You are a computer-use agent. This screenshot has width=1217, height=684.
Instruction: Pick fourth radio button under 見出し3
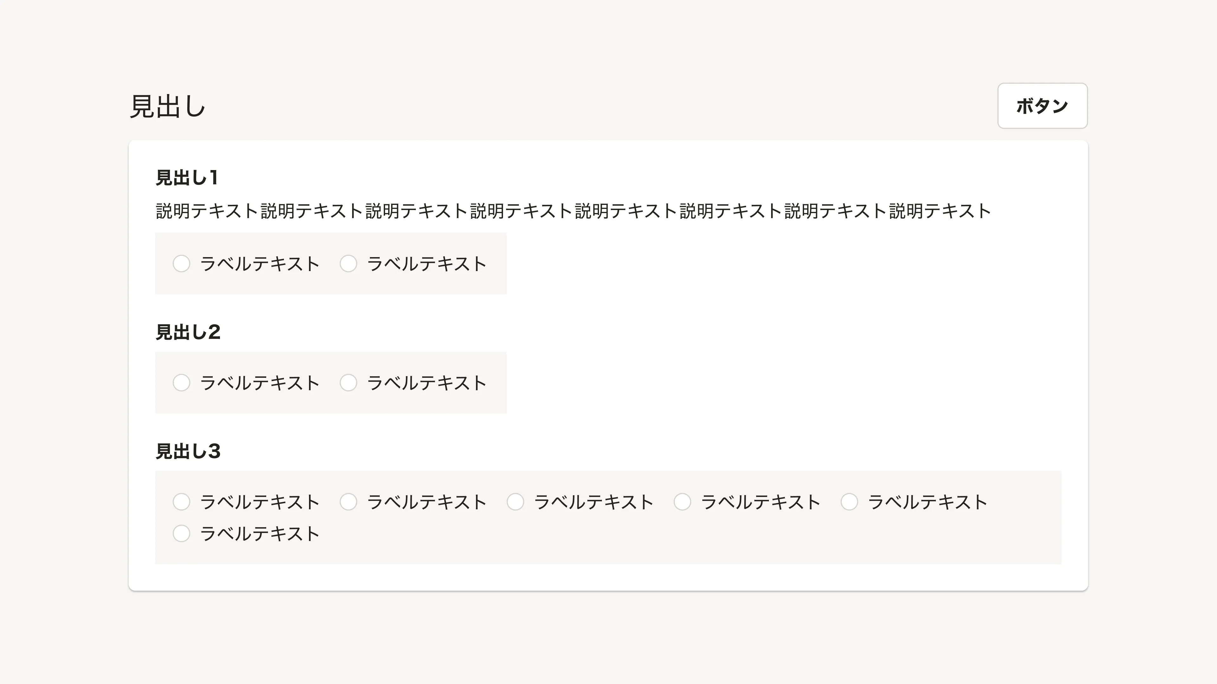[x=682, y=502]
